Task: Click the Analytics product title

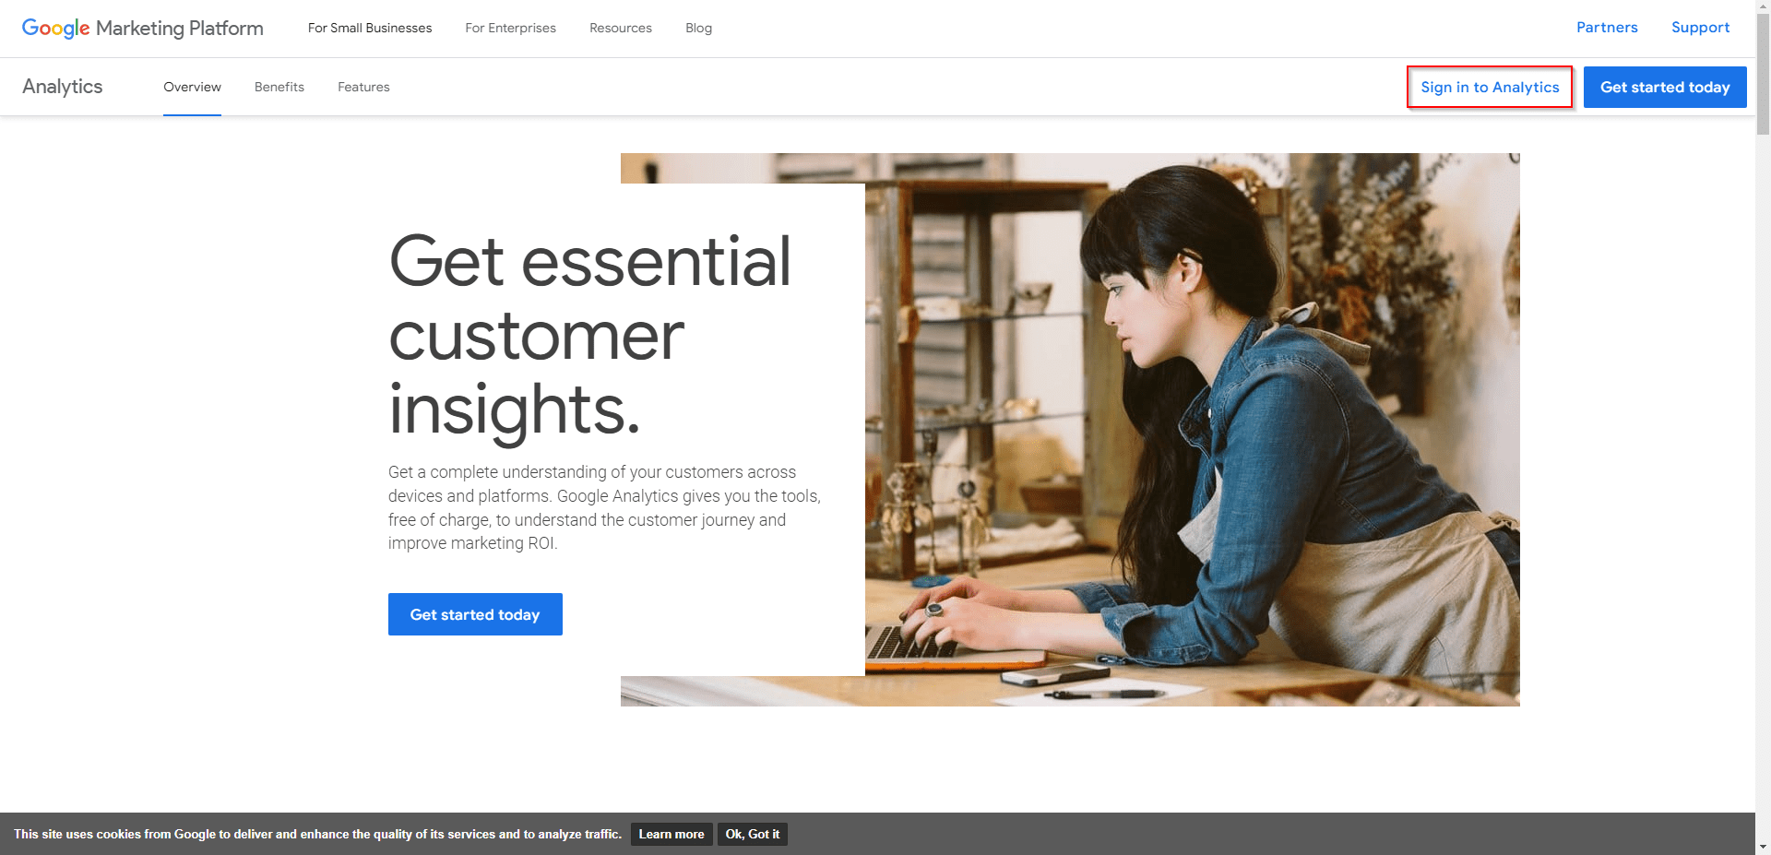Action: pos(63,87)
